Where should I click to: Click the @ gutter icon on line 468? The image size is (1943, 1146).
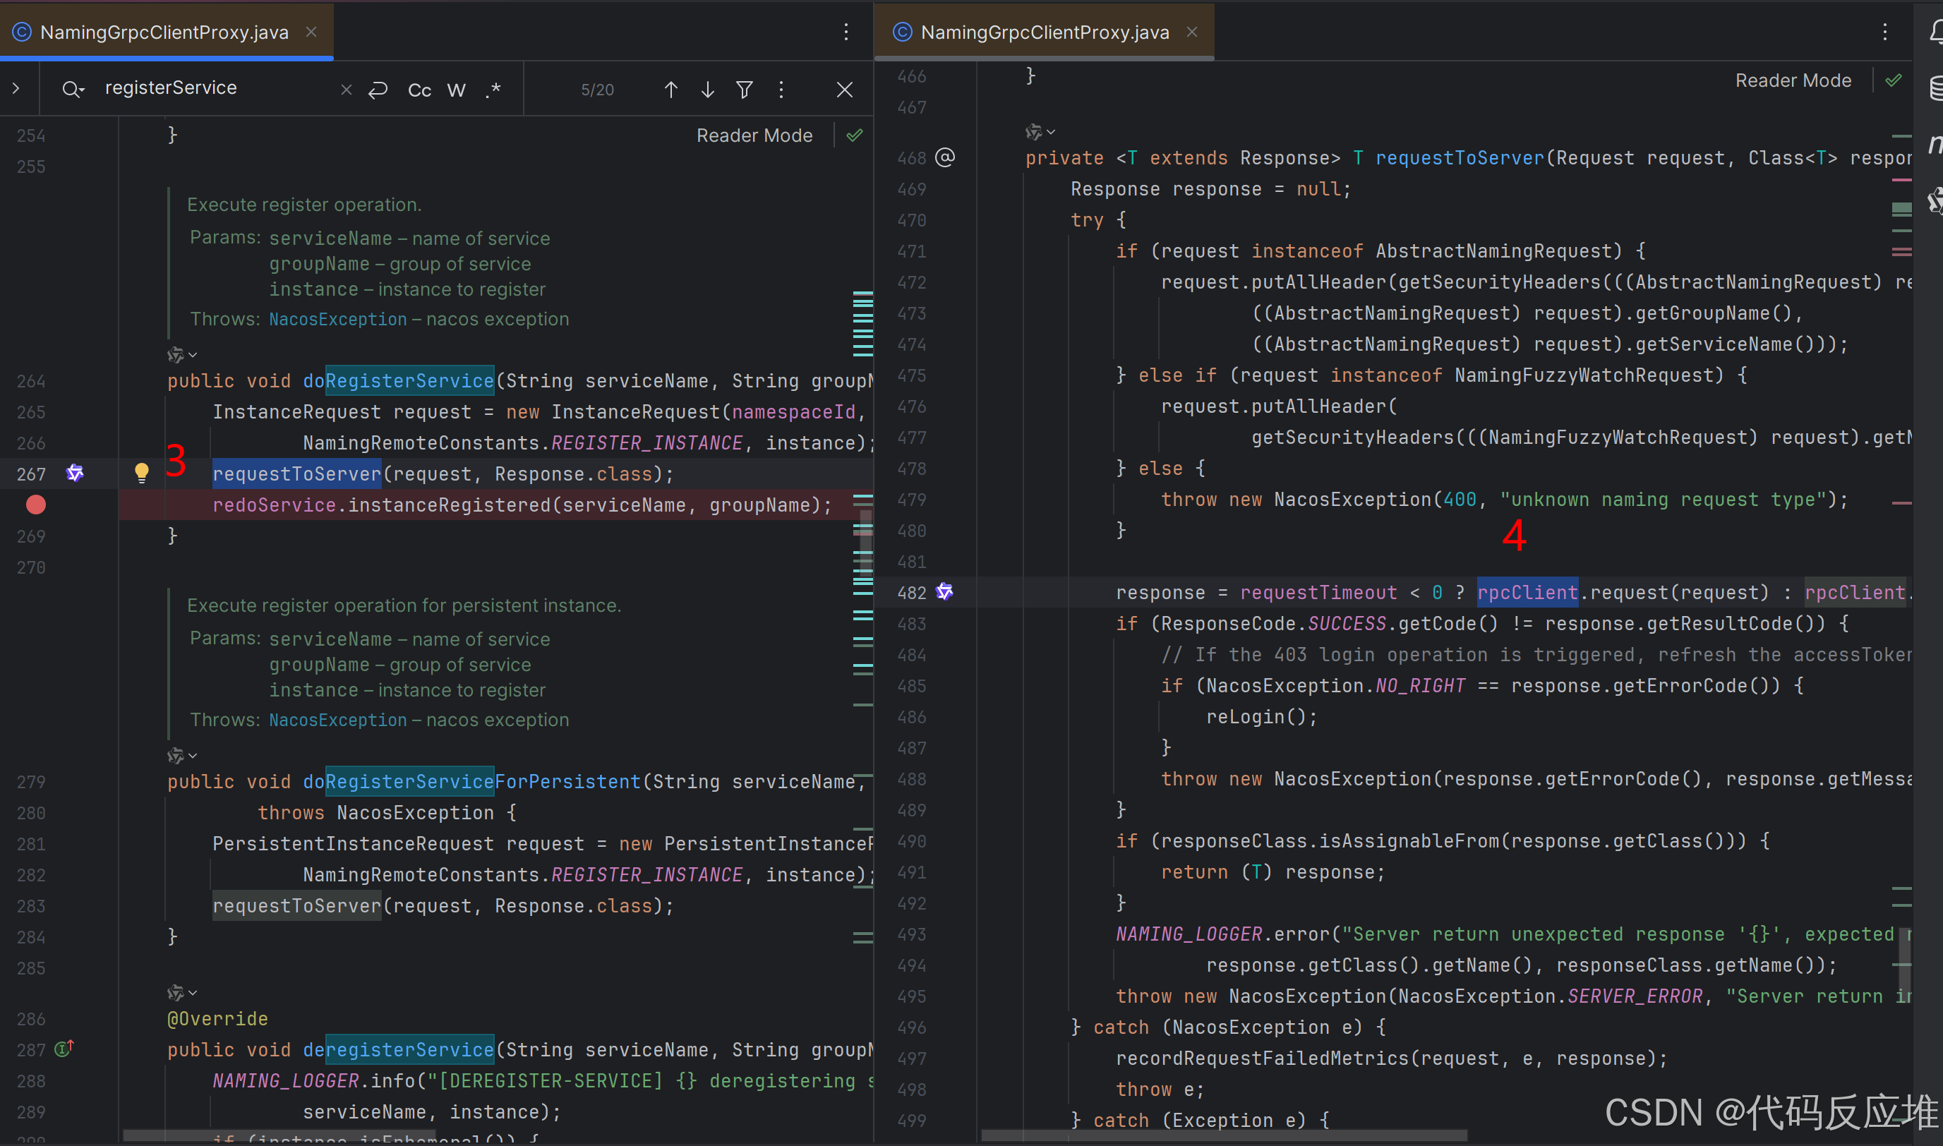click(945, 157)
